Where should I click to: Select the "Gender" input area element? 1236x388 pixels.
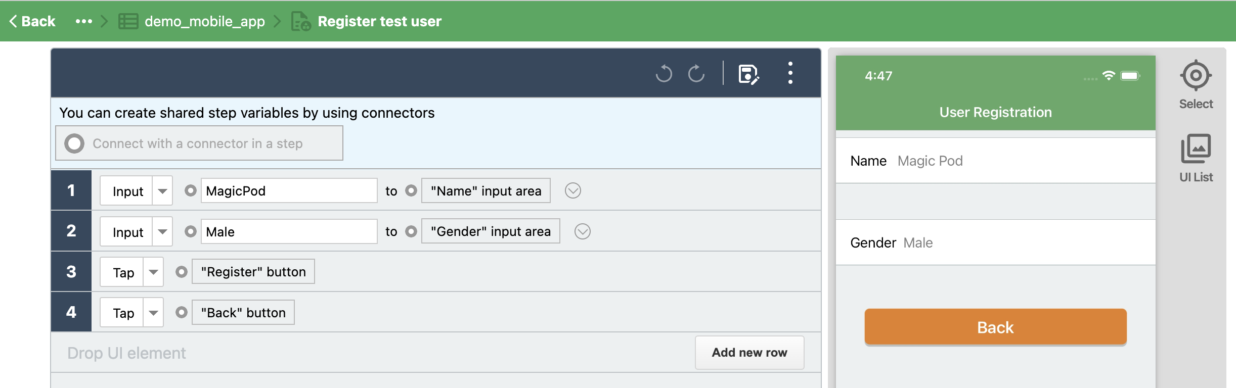[491, 231]
